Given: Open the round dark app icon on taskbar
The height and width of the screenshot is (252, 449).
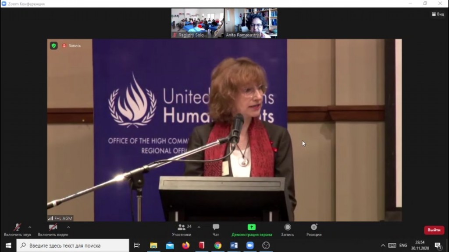Looking at the screenshot, I should click(x=266, y=245).
